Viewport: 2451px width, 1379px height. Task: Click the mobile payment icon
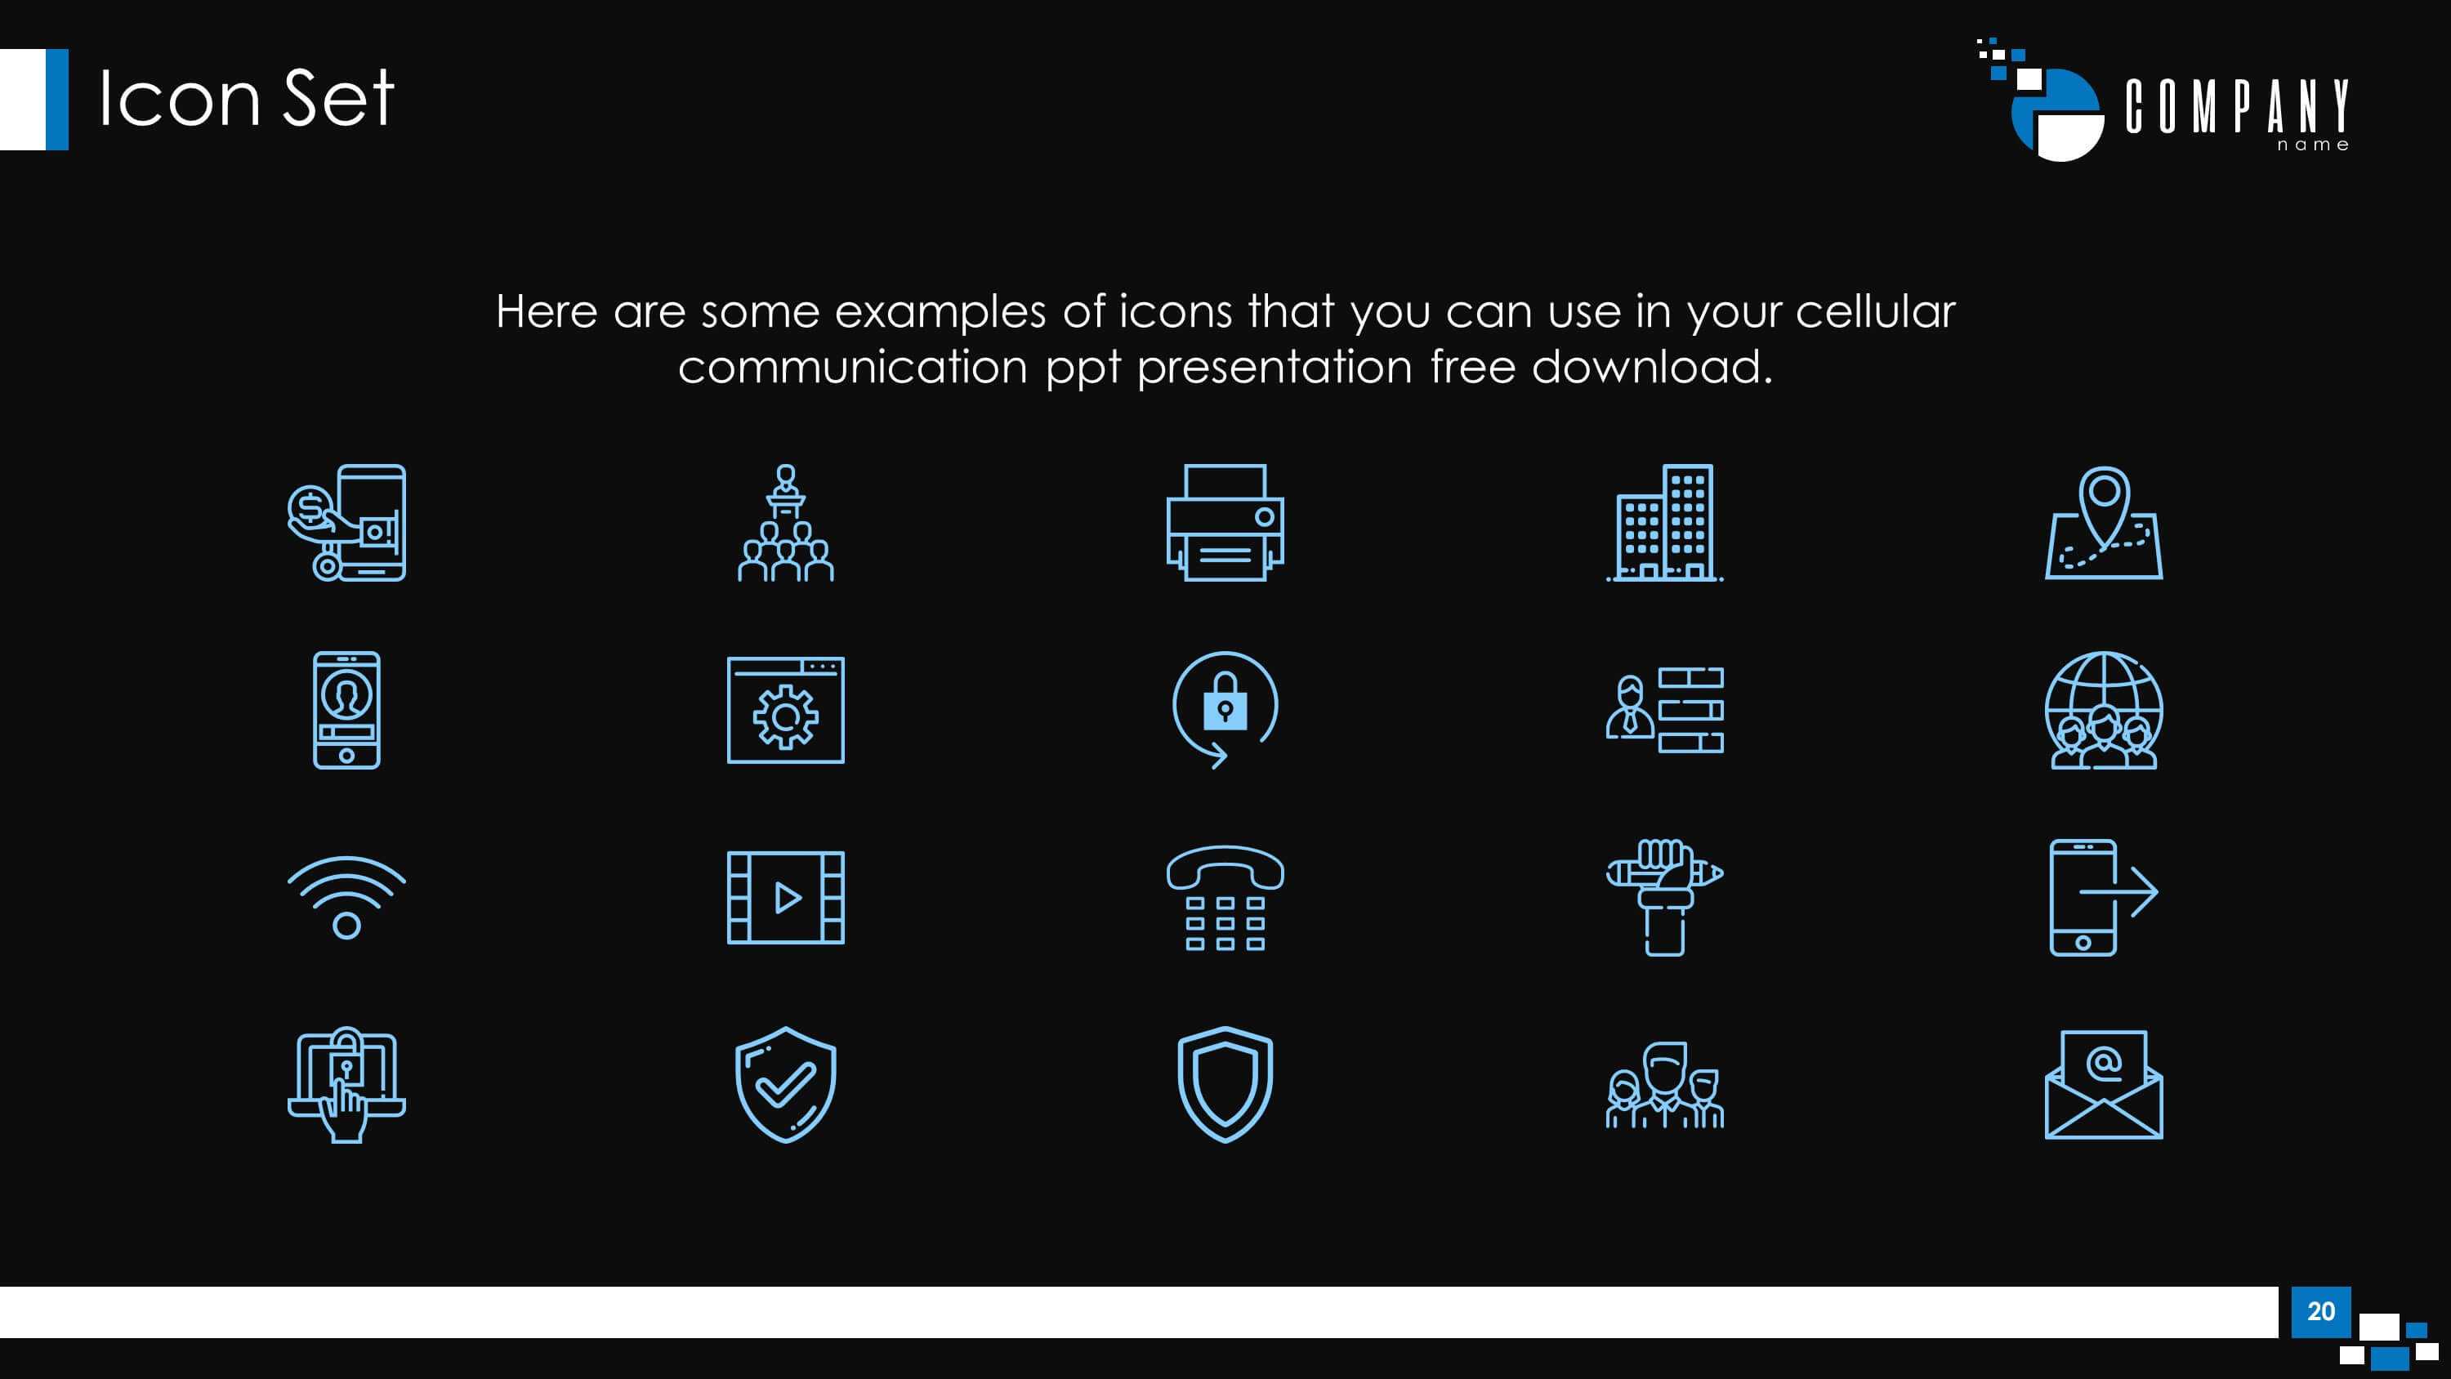(346, 524)
